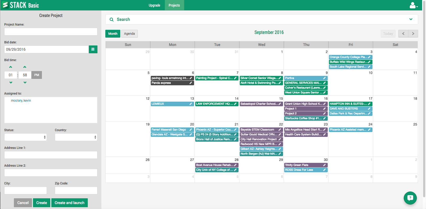
Task: Click the help chat bubble icon
Action: [410, 198]
